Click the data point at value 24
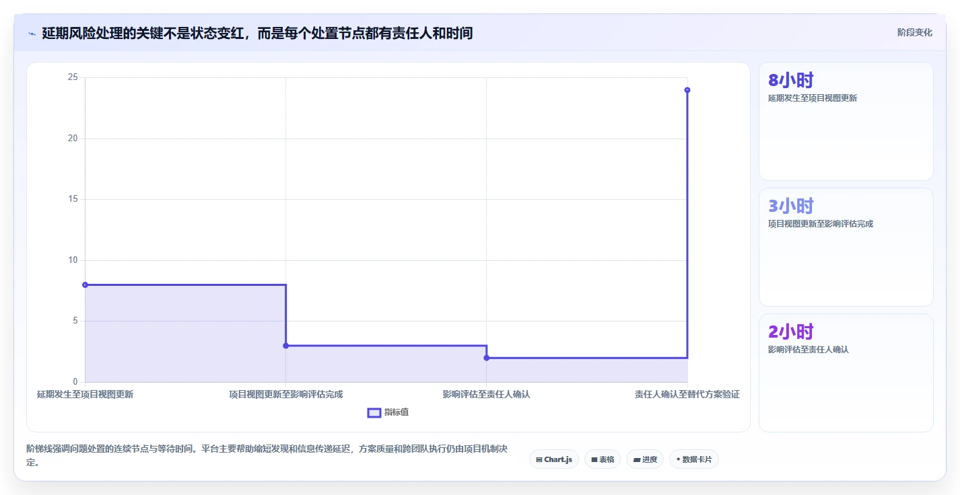This screenshot has height=495, width=960. [687, 90]
